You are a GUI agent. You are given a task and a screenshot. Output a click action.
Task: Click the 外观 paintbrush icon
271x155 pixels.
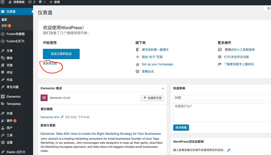(3, 113)
